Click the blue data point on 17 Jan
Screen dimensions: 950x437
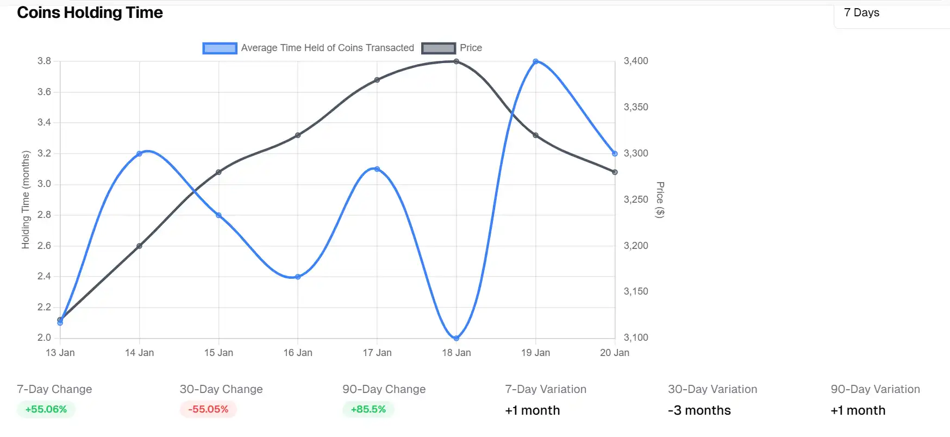(377, 169)
